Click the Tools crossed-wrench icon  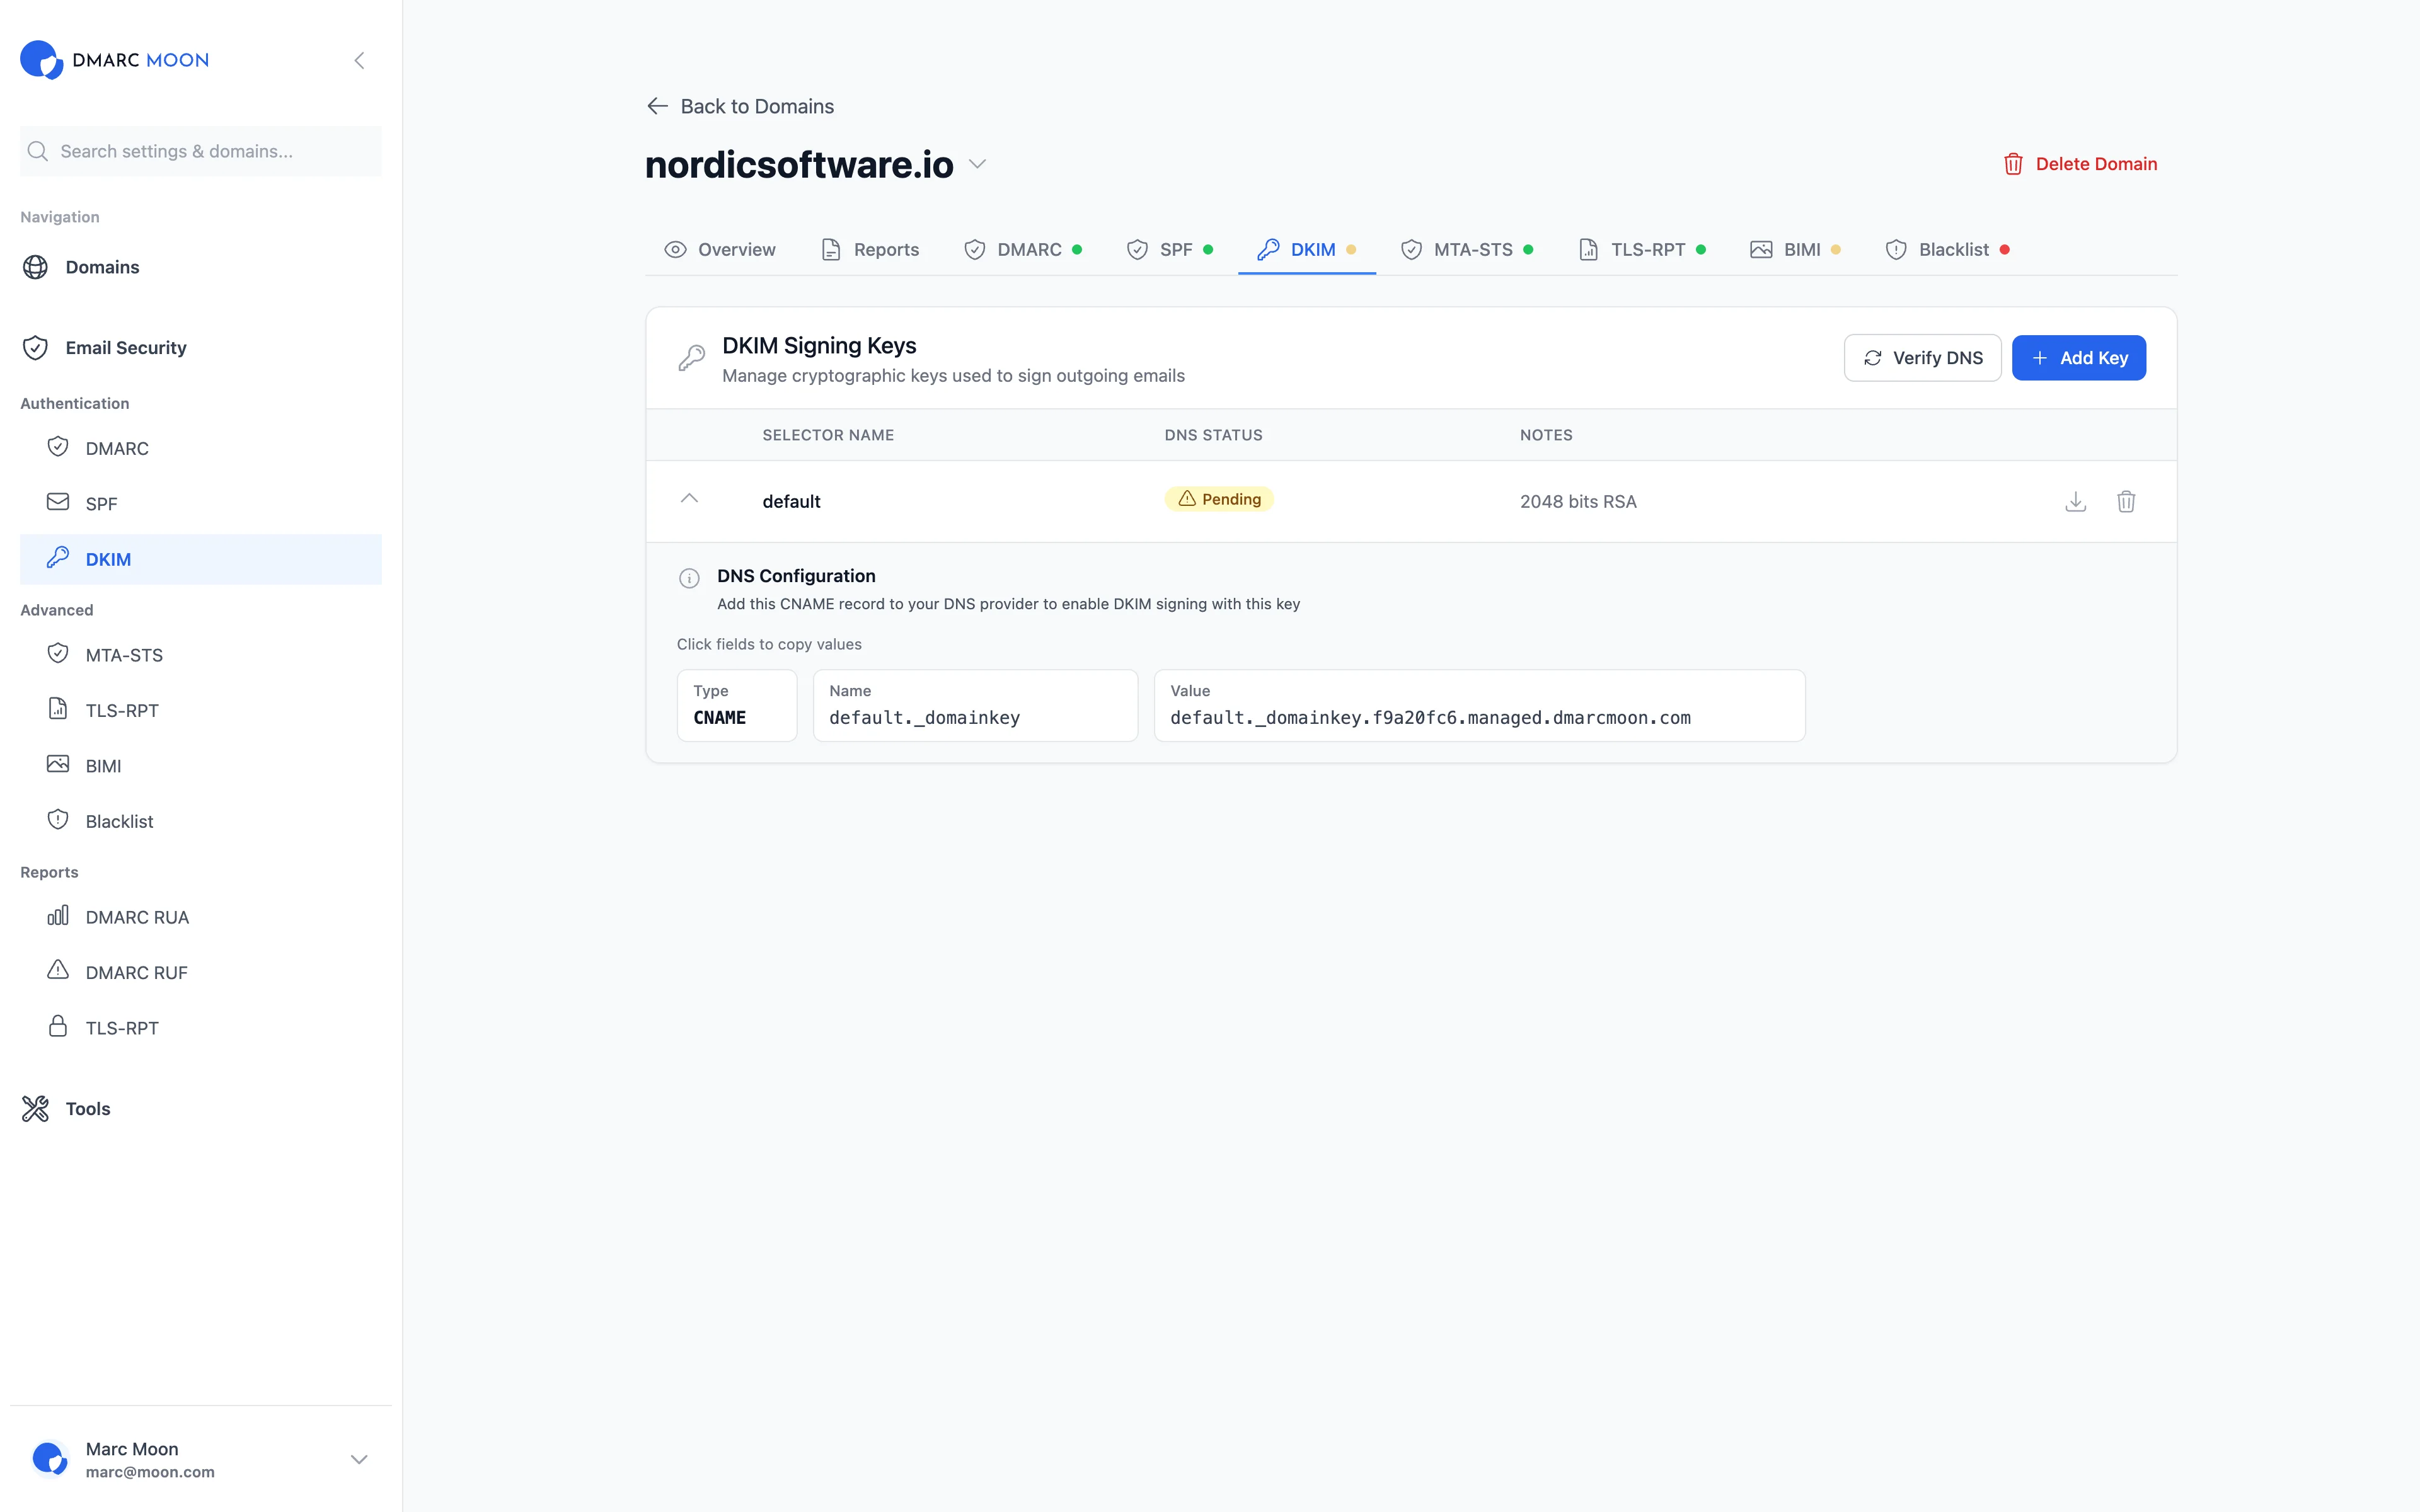pyautogui.click(x=35, y=1108)
